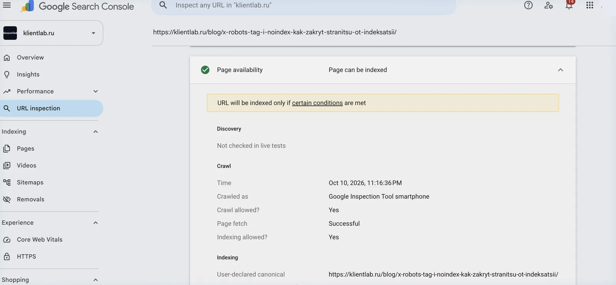Select URL inspection in sidebar
This screenshot has width=616, height=285.
(x=51, y=108)
